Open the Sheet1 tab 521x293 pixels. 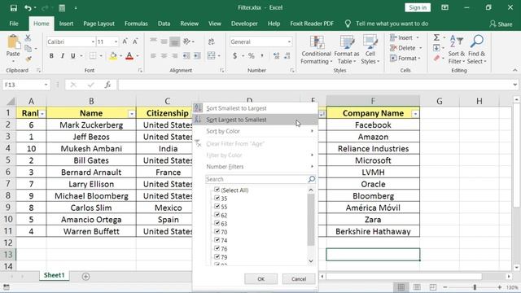[x=55, y=275]
